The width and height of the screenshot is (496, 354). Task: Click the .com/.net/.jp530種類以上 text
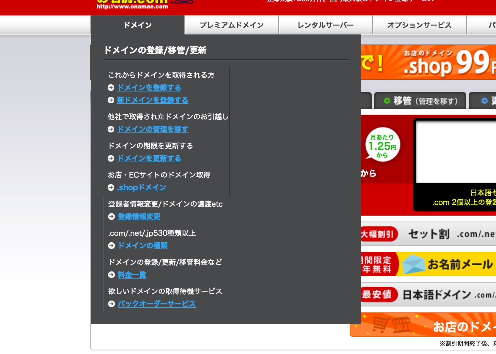[152, 233]
